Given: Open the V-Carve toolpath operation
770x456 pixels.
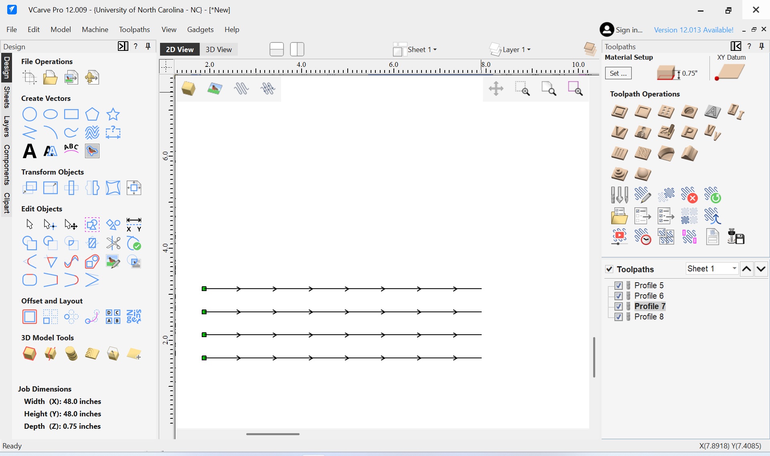Looking at the screenshot, I should [619, 133].
